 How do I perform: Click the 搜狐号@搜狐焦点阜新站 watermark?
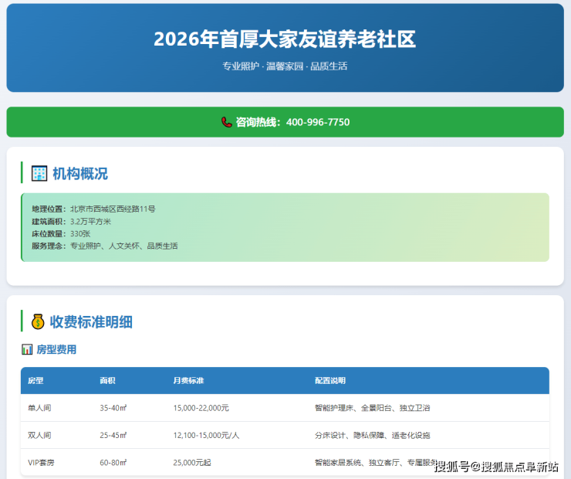pyautogui.click(x=496, y=466)
